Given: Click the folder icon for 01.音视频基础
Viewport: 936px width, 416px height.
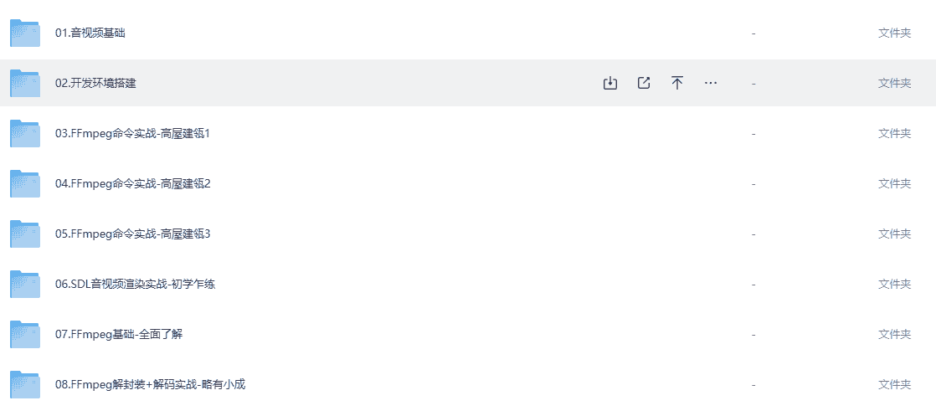Looking at the screenshot, I should 25,33.
